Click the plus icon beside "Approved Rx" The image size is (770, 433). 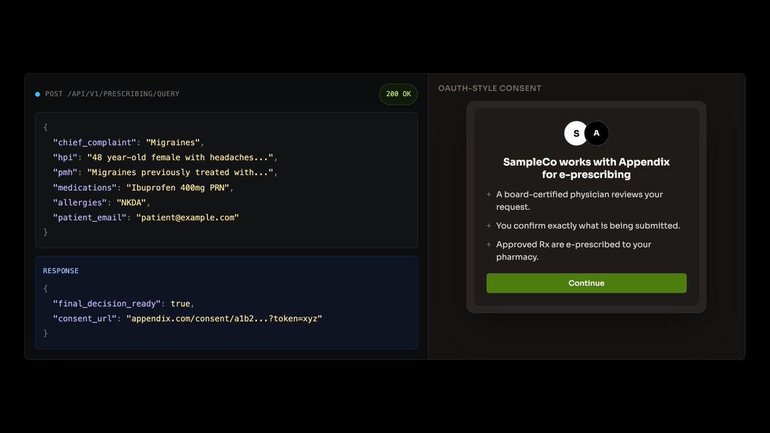489,244
